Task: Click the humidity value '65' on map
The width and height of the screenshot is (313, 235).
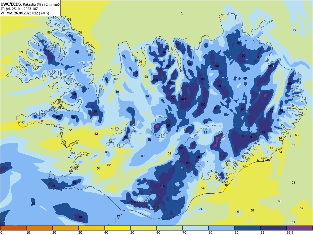Action: 293,145
